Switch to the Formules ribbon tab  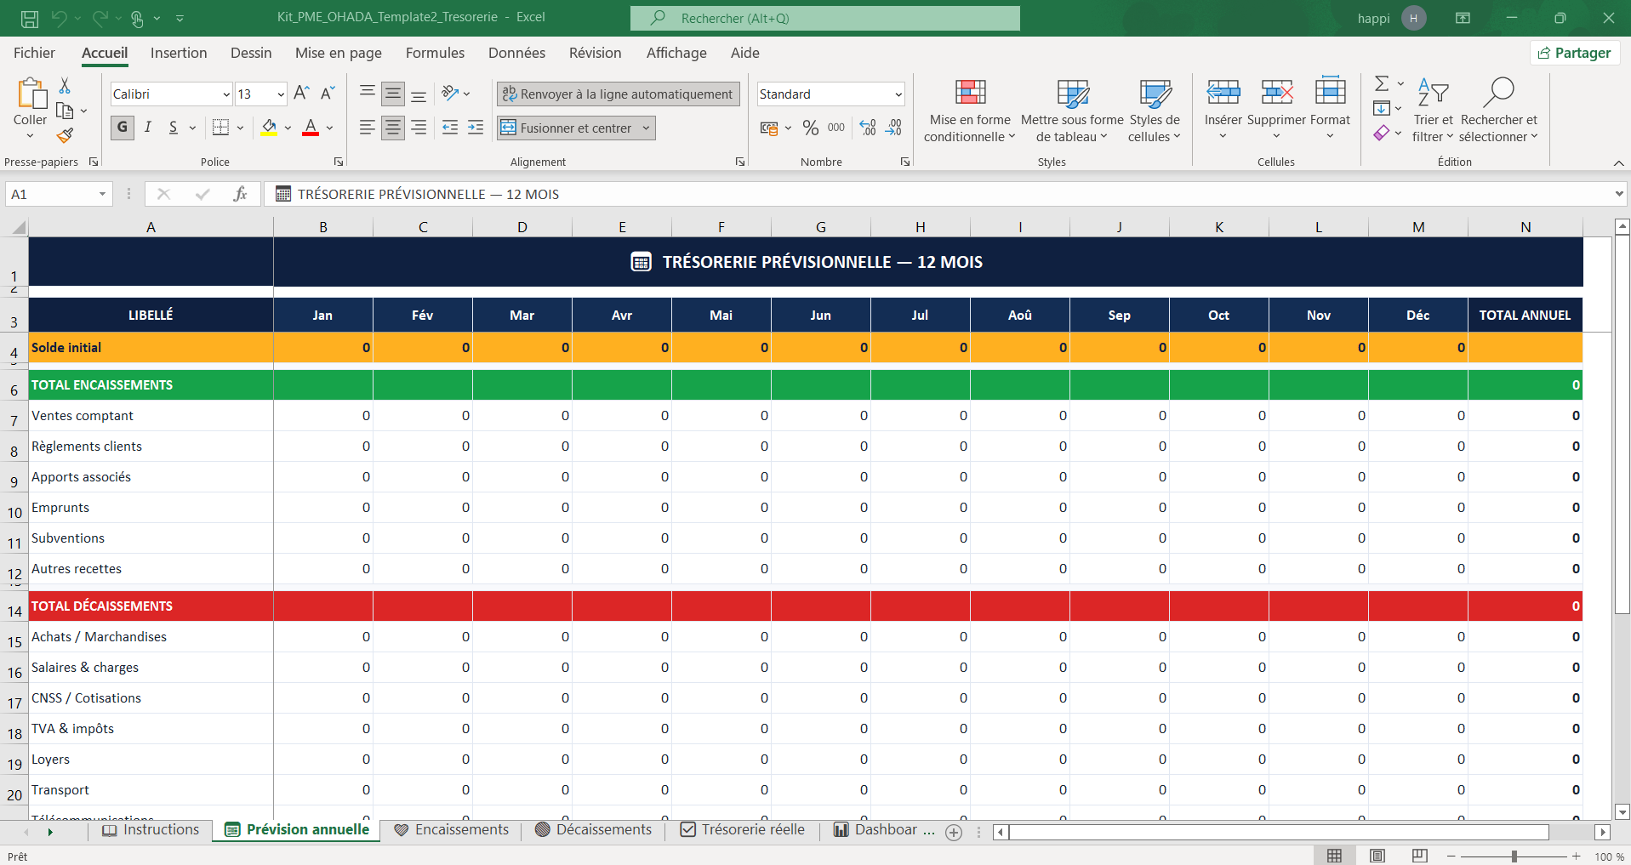pyautogui.click(x=435, y=53)
